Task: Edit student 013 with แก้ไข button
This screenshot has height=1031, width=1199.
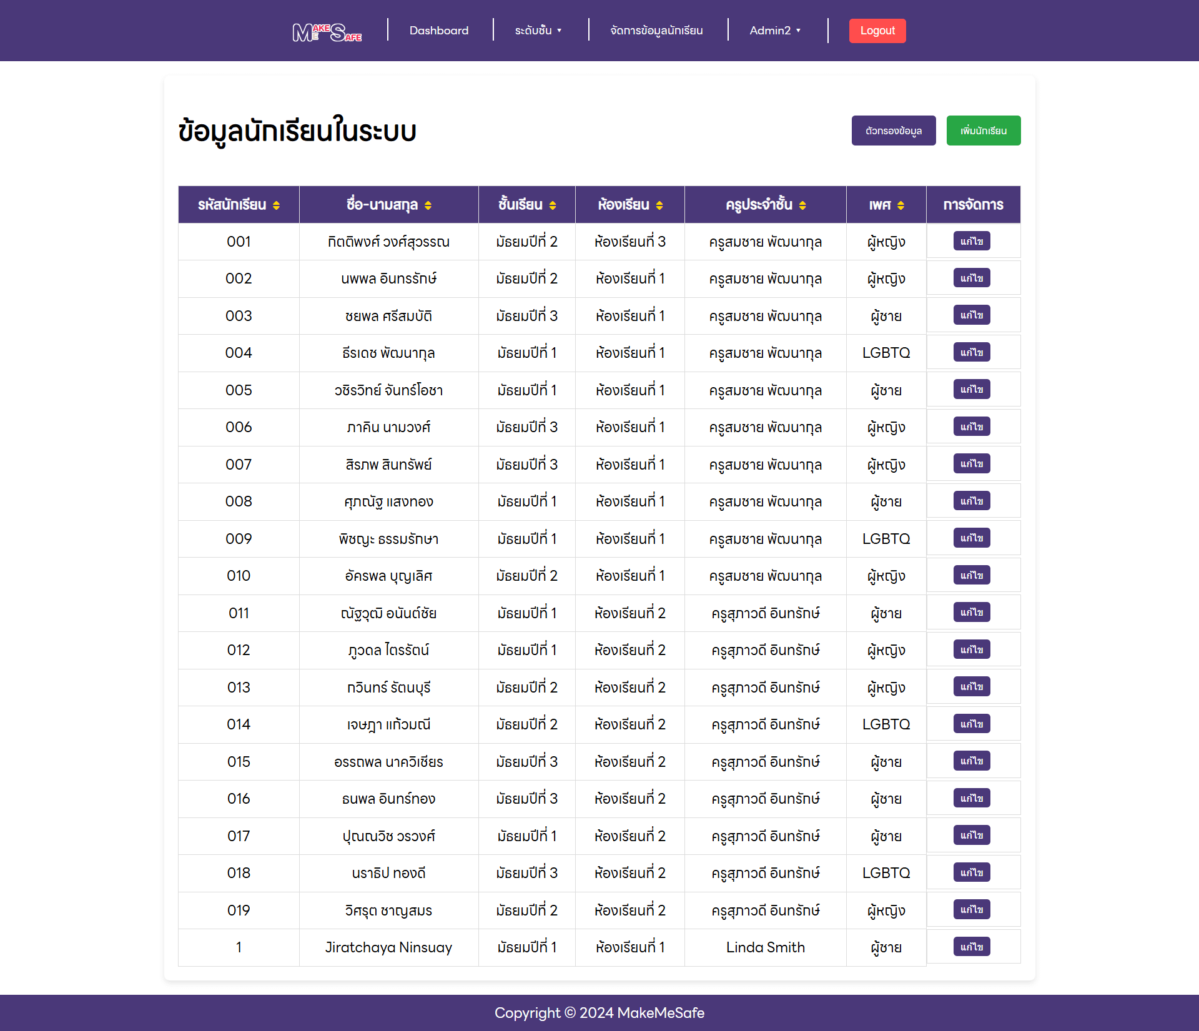Action: click(972, 687)
